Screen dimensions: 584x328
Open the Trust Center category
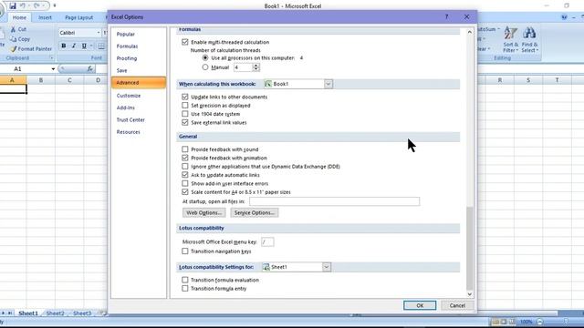130,119
